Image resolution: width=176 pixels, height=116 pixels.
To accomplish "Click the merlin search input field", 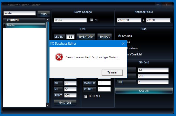I will pyautogui.click(x=19, y=13).
